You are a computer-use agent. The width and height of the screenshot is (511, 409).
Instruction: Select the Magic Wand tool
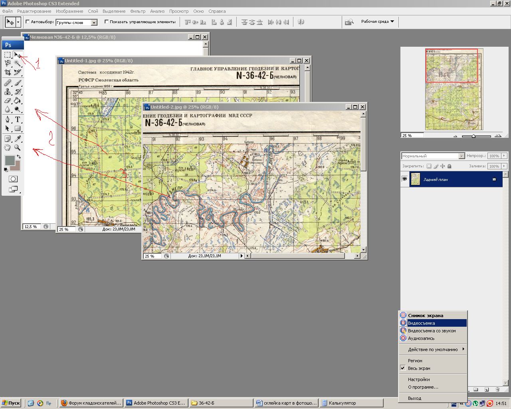(18, 64)
